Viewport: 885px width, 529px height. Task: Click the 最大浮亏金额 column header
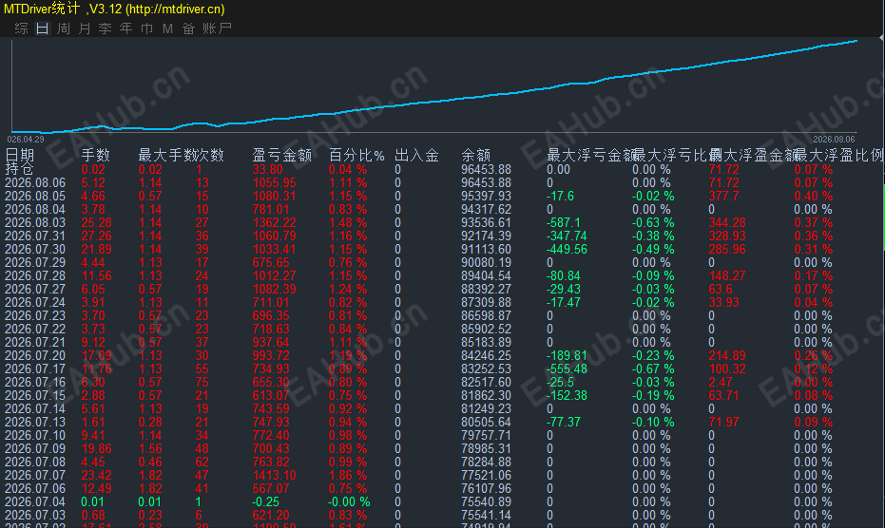click(x=590, y=155)
